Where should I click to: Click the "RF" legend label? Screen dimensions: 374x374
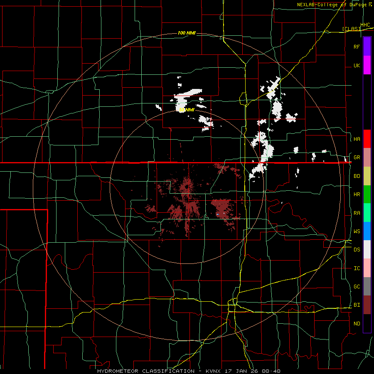(x=357, y=47)
